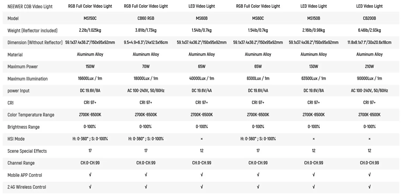The width and height of the screenshot is (402, 196).
Task: Click the MS60C HSI Mode value
Action: coord(258,139)
